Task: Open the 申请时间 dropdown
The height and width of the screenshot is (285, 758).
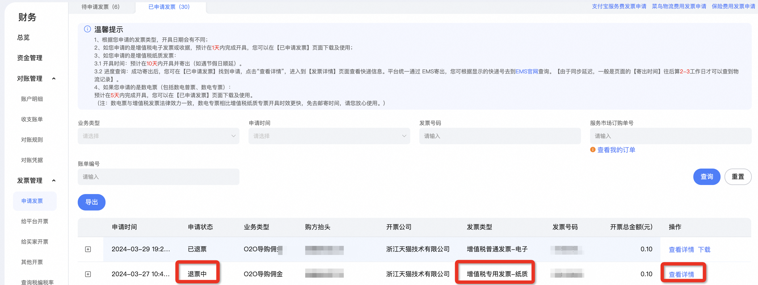Action: click(329, 136)
